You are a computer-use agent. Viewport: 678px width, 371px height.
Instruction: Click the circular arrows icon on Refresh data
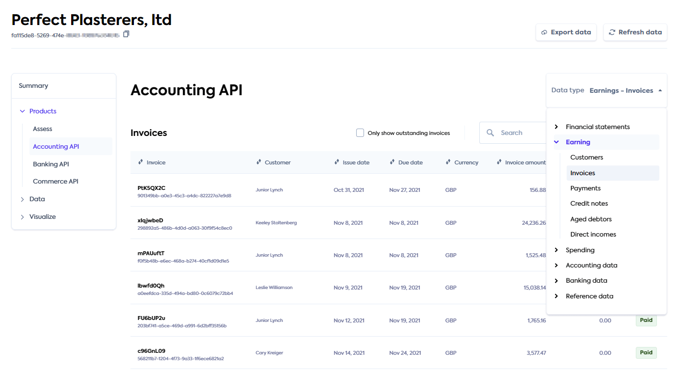click(612, 32)
